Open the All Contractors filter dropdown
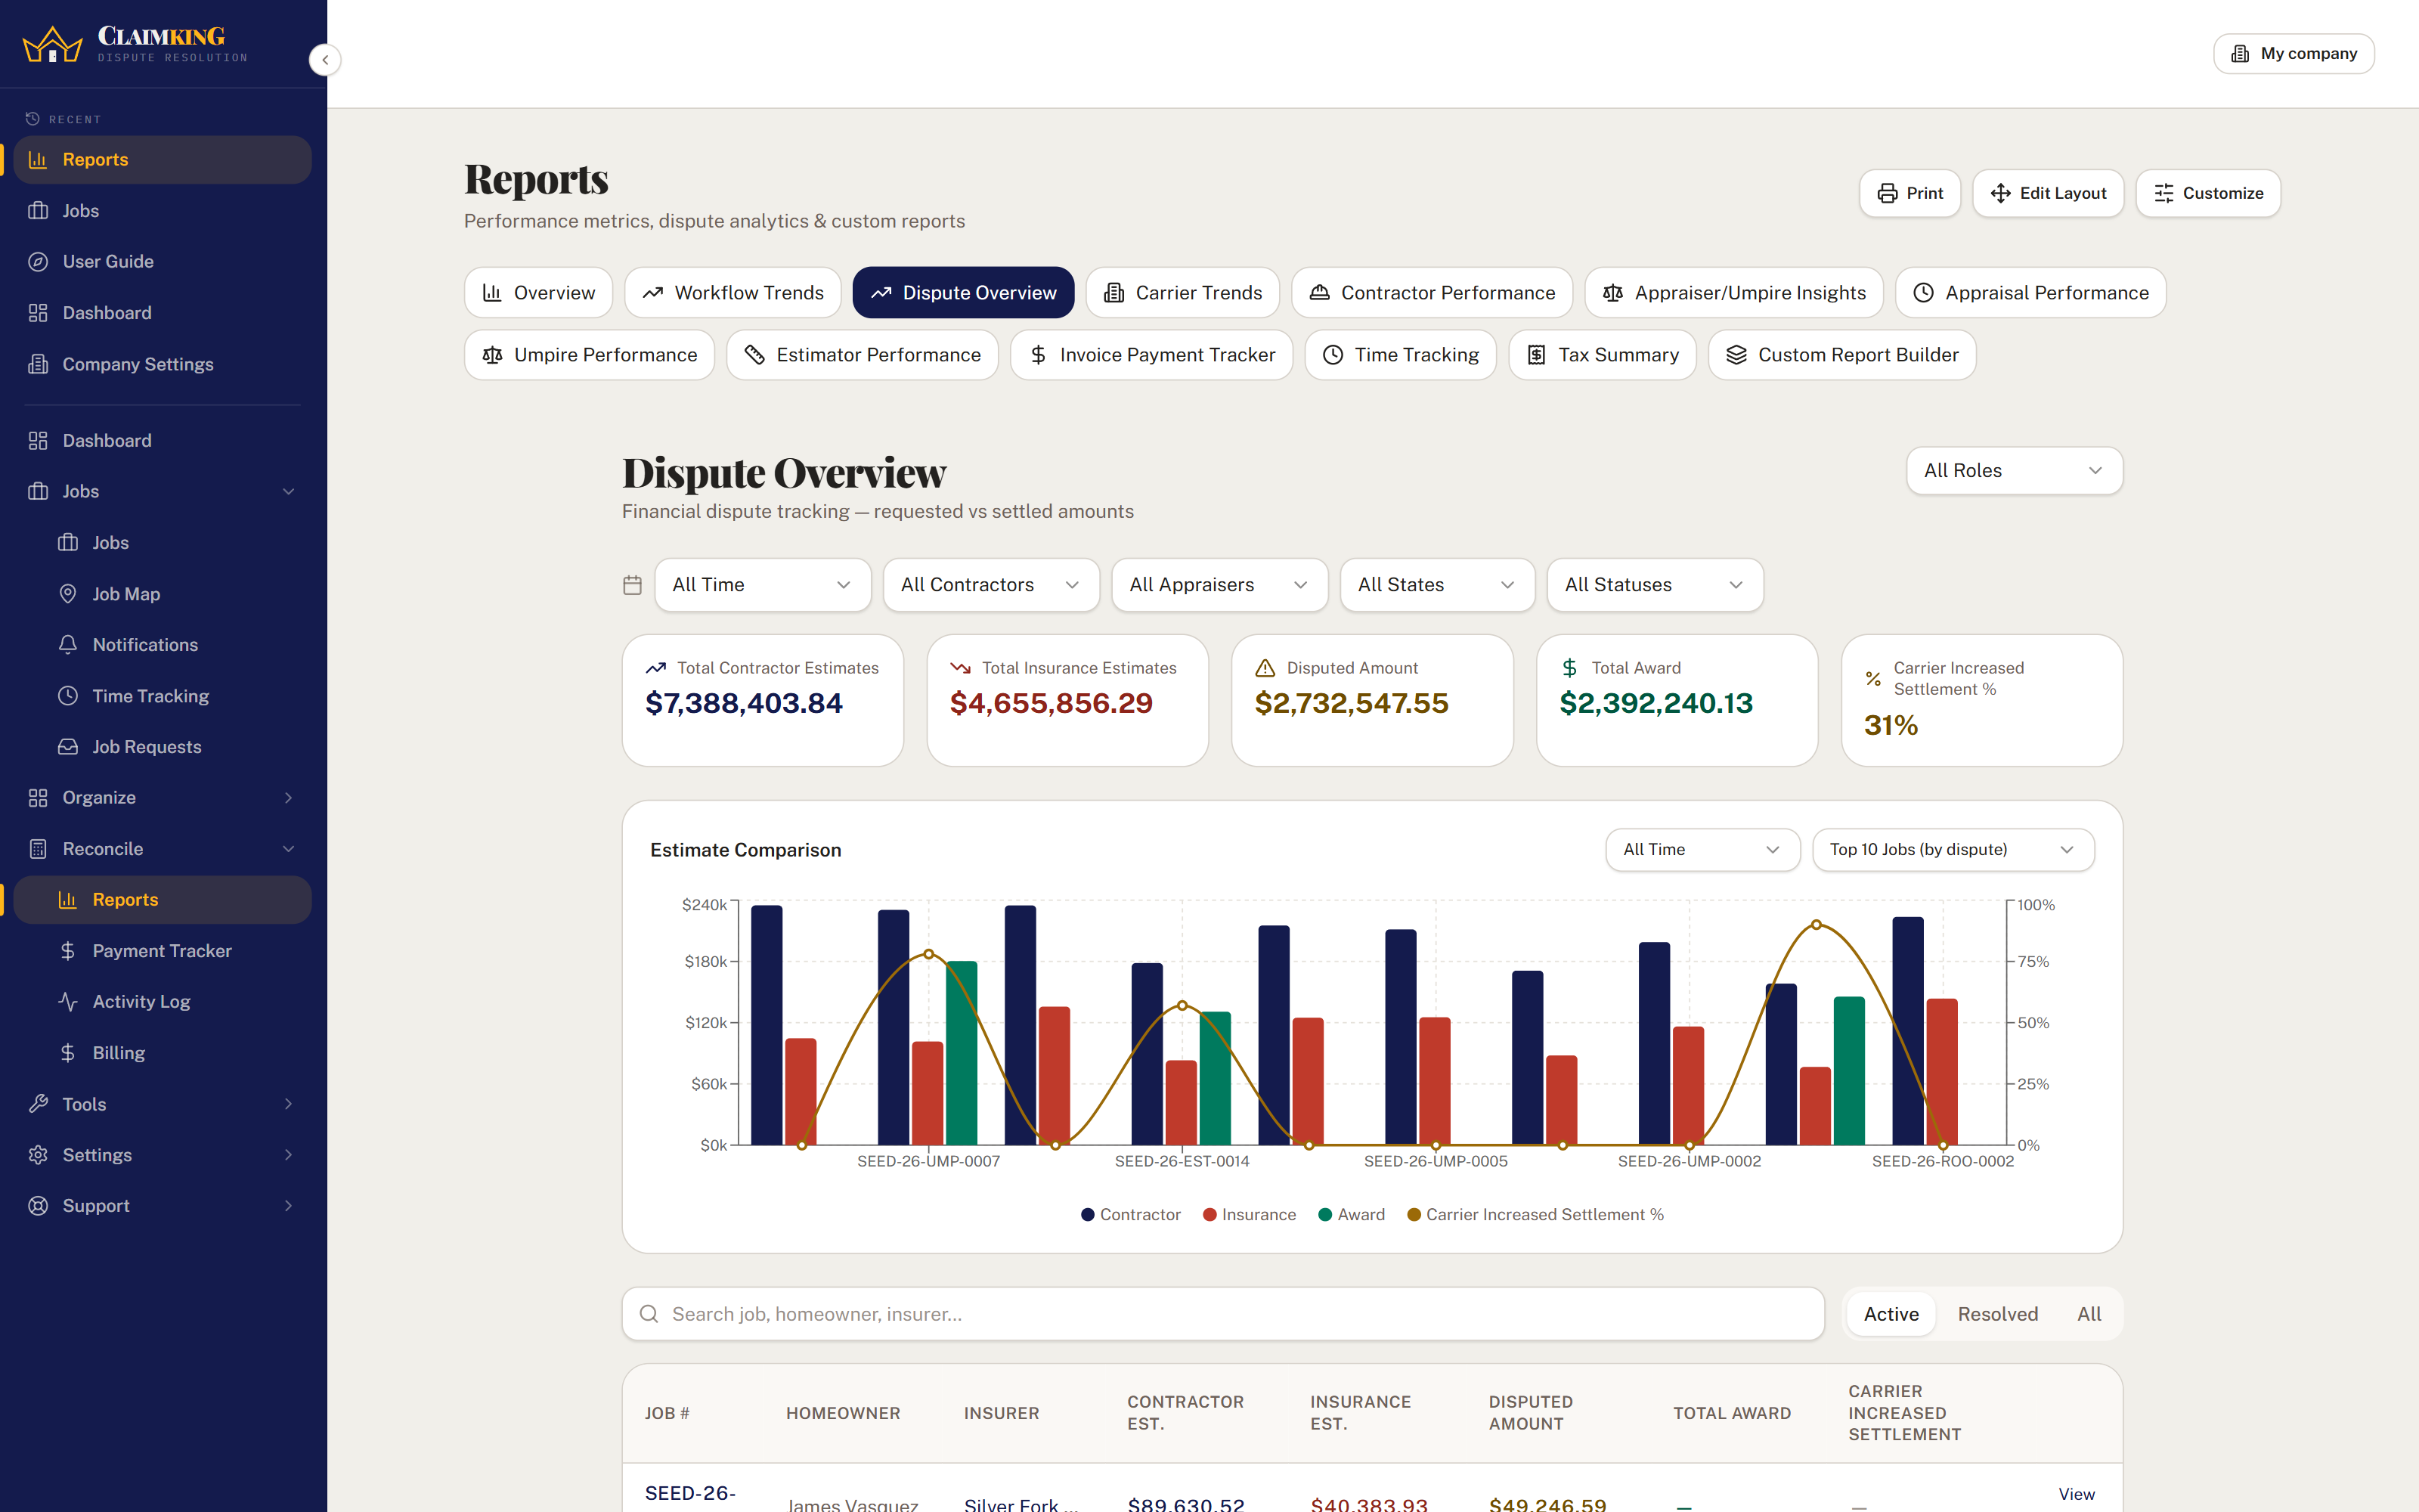The width and height of the screenshot is (2419, 1512). 990,585
